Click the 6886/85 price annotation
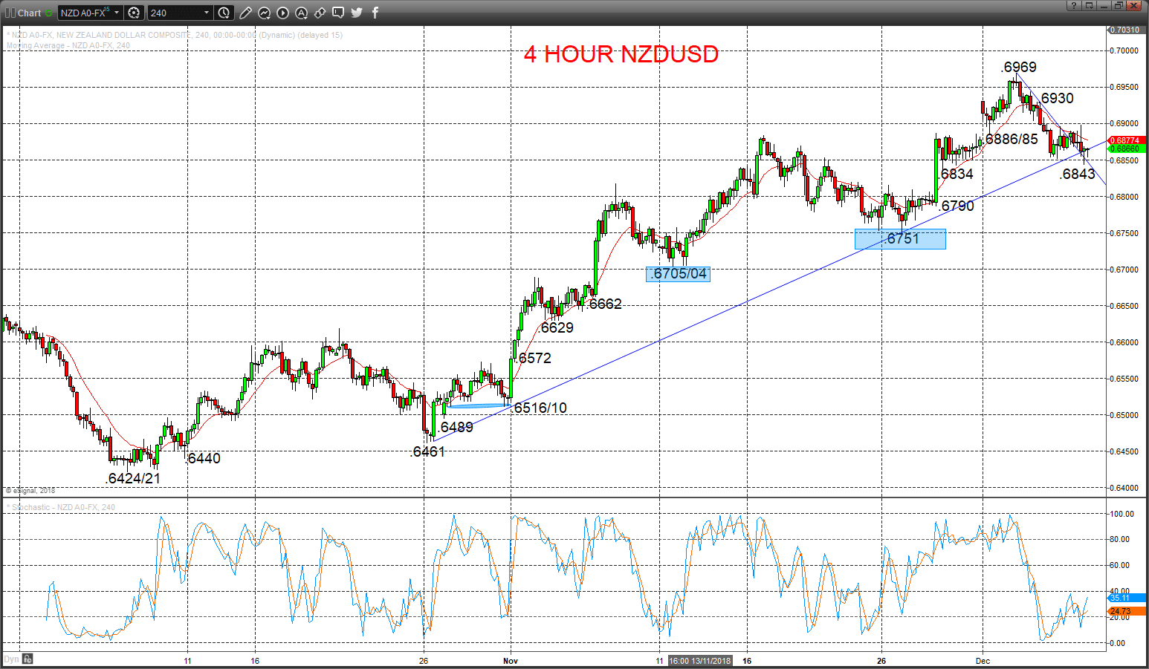Image resolution: width=1149 pixels, height=669 pixels. (x=1012, y=139)
